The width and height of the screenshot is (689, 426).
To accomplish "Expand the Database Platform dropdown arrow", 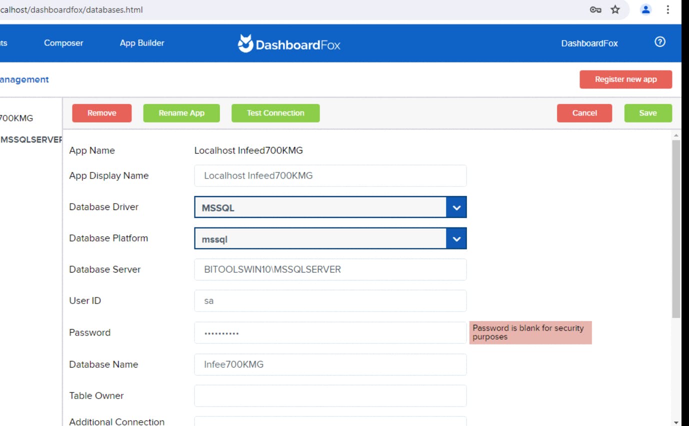I will pyautogui.click(x=456, y=239).
